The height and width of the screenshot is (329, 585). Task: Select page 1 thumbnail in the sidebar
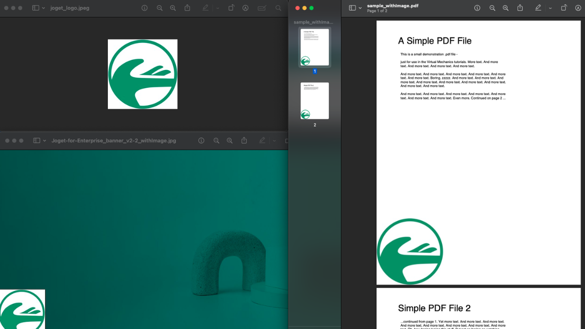(314, 47)
